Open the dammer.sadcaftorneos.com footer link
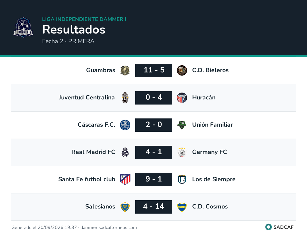The width and height of the screenshot is (307, 242). [x=109, y=228]
